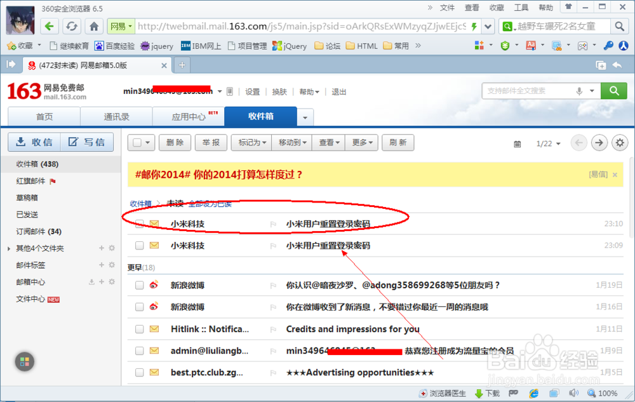This screenshot has width=635, height=402.
Task: Open the 移动到 dropdown
Action: pos(292,142)
